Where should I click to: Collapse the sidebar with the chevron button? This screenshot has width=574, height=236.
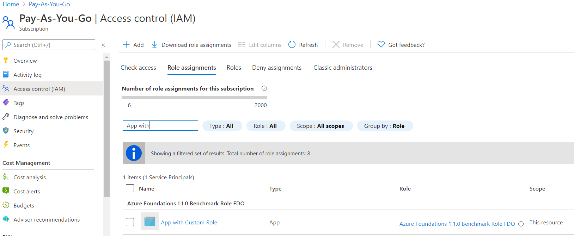[x=103, y=45]
